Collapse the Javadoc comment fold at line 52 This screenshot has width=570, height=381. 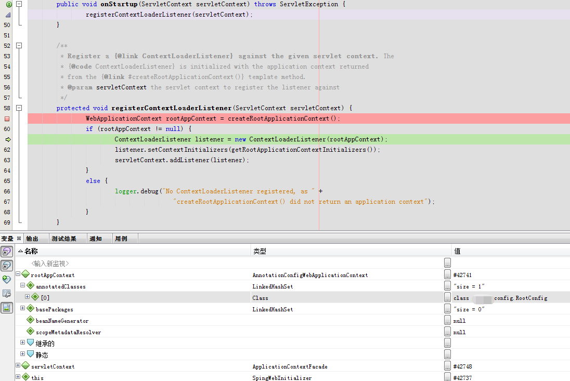19,45
